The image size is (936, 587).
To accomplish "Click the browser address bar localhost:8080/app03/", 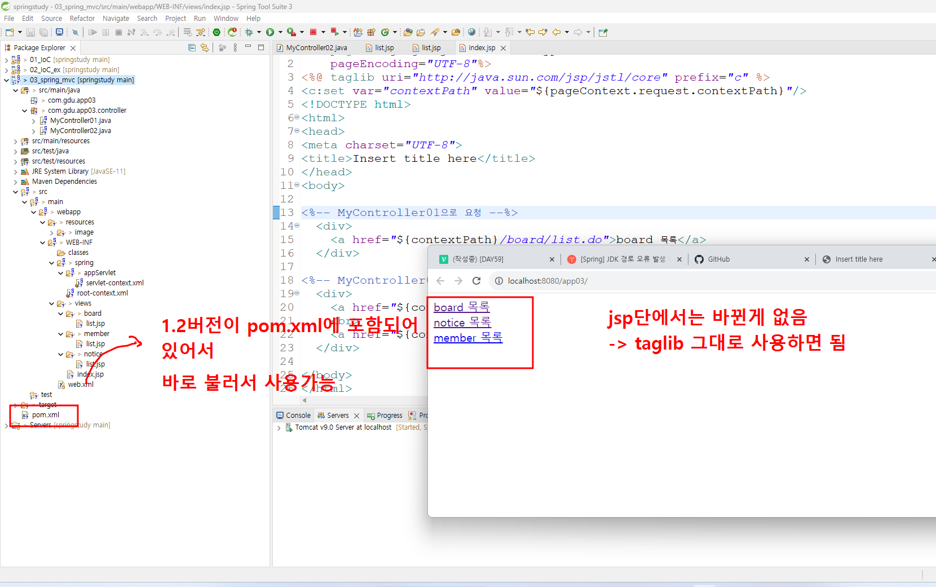I will pyautogui.click(x=548, y=281).
